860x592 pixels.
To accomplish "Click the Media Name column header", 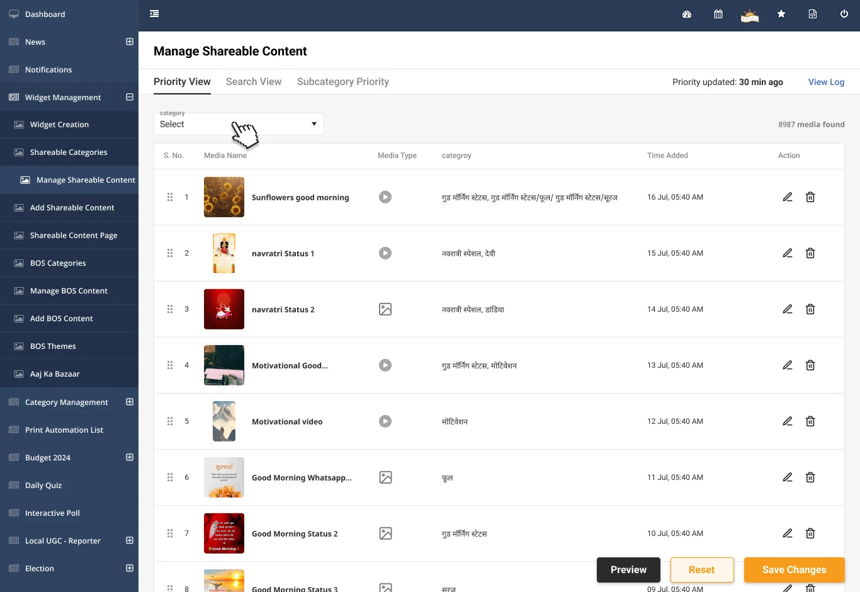I will pyautogui.click(x=225, y=156).
